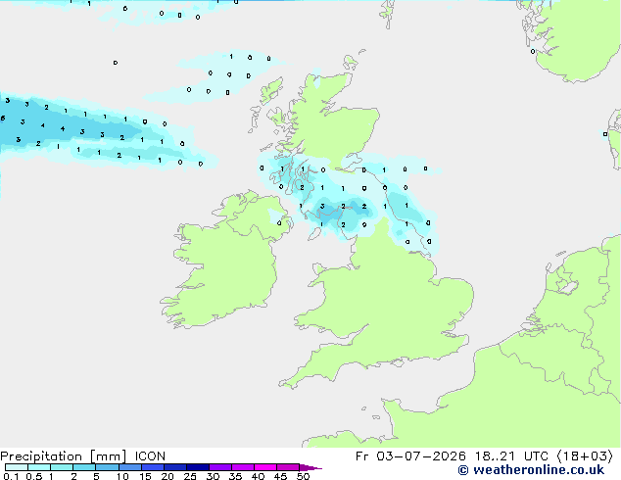Select the 5–10 mm legend color swatch
The image size is (621, 480).
click(x=107, y=467)
